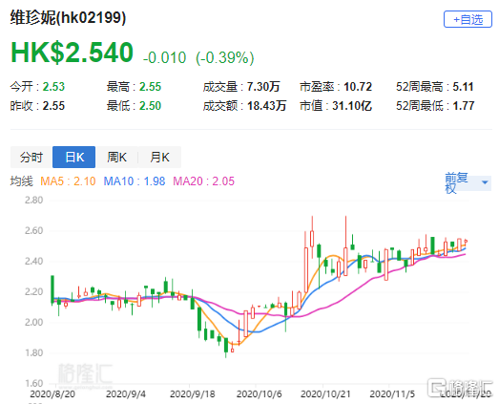The width and height of the screenshot is (499, 404).
Task: Click the 今开 value 2.53
Action: tap(53, 87)
